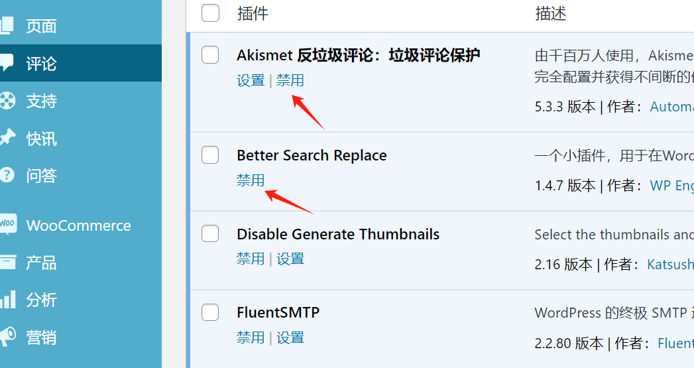
Task: Click the Q&A (问答) question mark icon
Action: click(x=7, y=176)
